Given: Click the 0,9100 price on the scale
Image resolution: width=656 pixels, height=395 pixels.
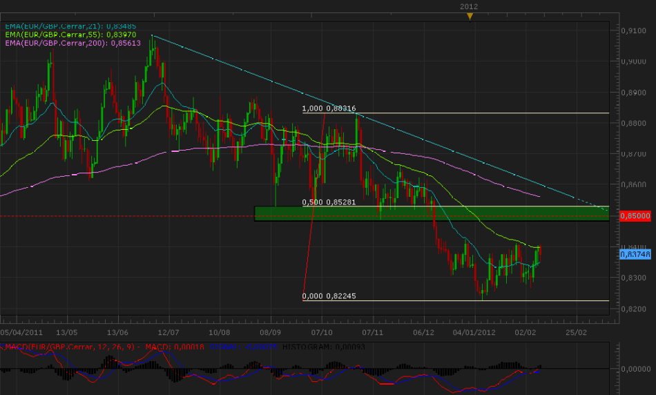Looking at the screenshot, I should click(633, 31).
